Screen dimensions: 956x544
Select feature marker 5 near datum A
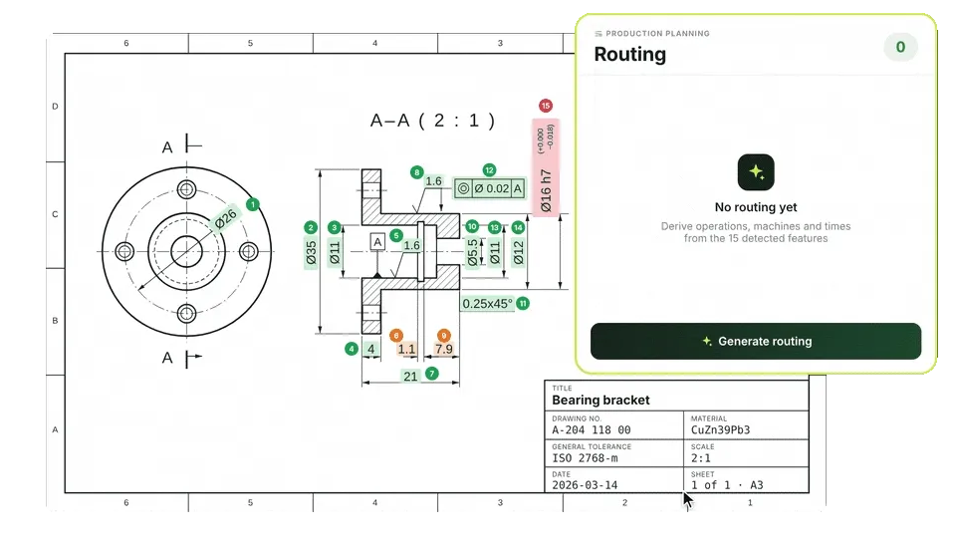click(396, 235)
